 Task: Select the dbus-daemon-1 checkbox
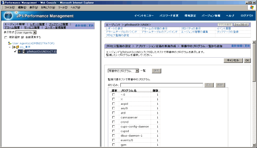tap(114, 136)
